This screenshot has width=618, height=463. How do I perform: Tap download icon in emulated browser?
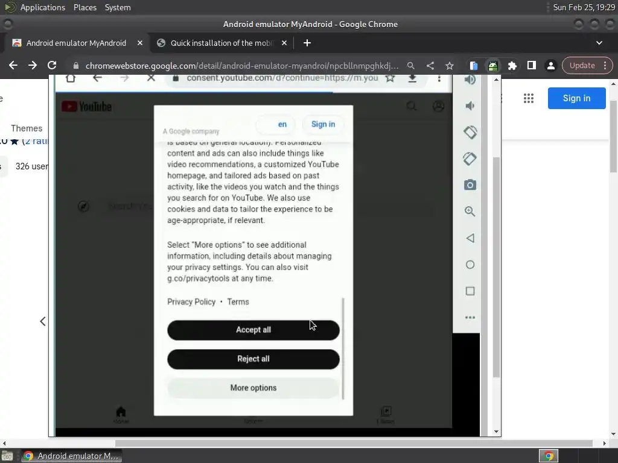tap(412, 78)
